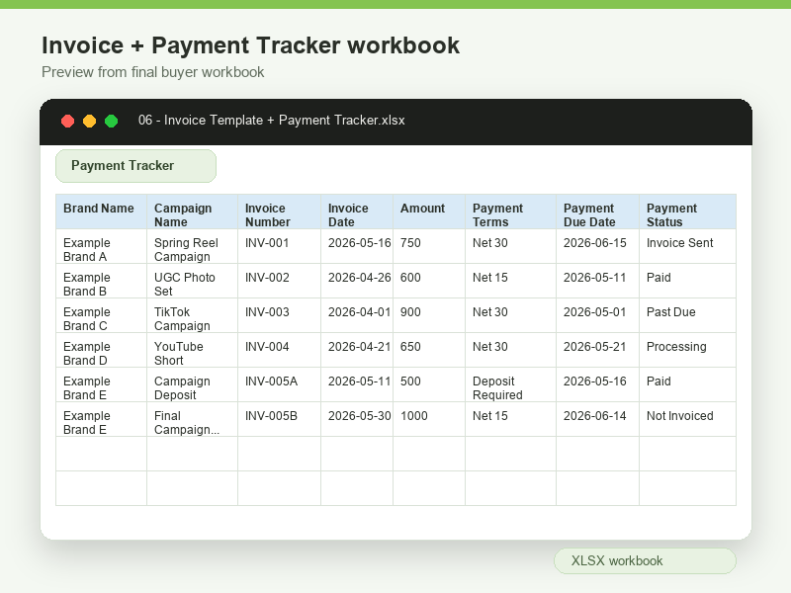Click the red close window dot
This screenshot has width=791, height=593.
(x=67, y=121)
